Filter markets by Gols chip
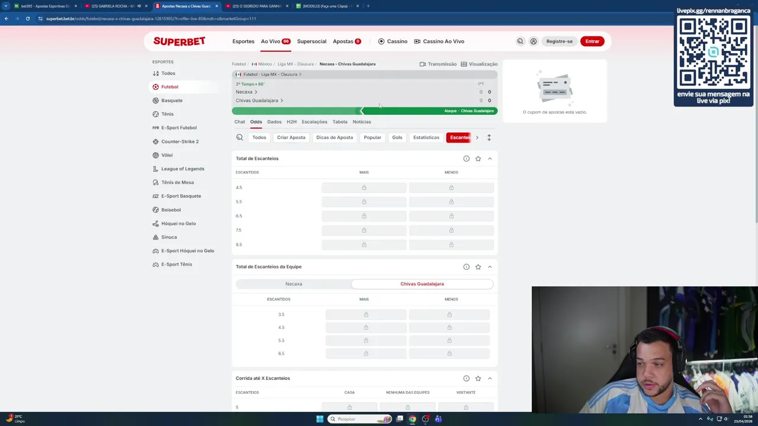The width and height of the screenshot is (758, 426). [x=397, y=137]
